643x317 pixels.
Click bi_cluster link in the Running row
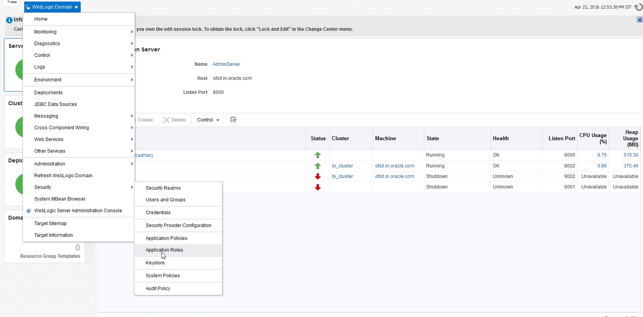tap(342, 166)
